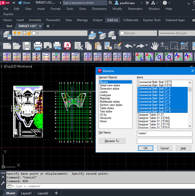Click the Zoom Previous icon
The height and width of the screenshot is (196, 195).
(184, 46)
